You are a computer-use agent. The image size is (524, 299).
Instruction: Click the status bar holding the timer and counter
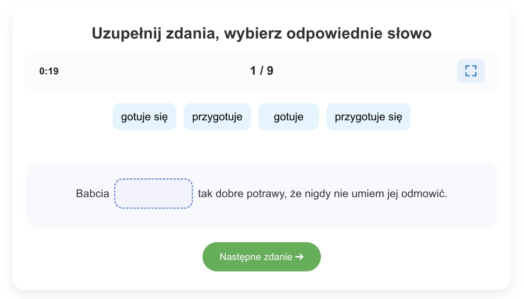[x=262, y=71]
